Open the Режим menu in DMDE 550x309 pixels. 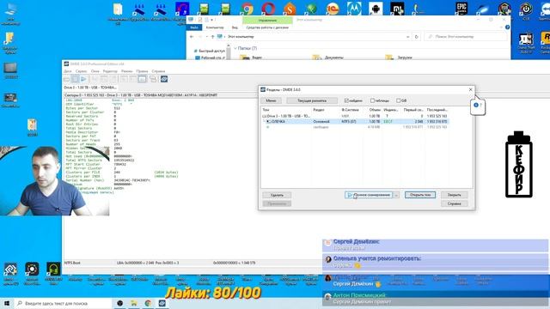pos(126,71)
